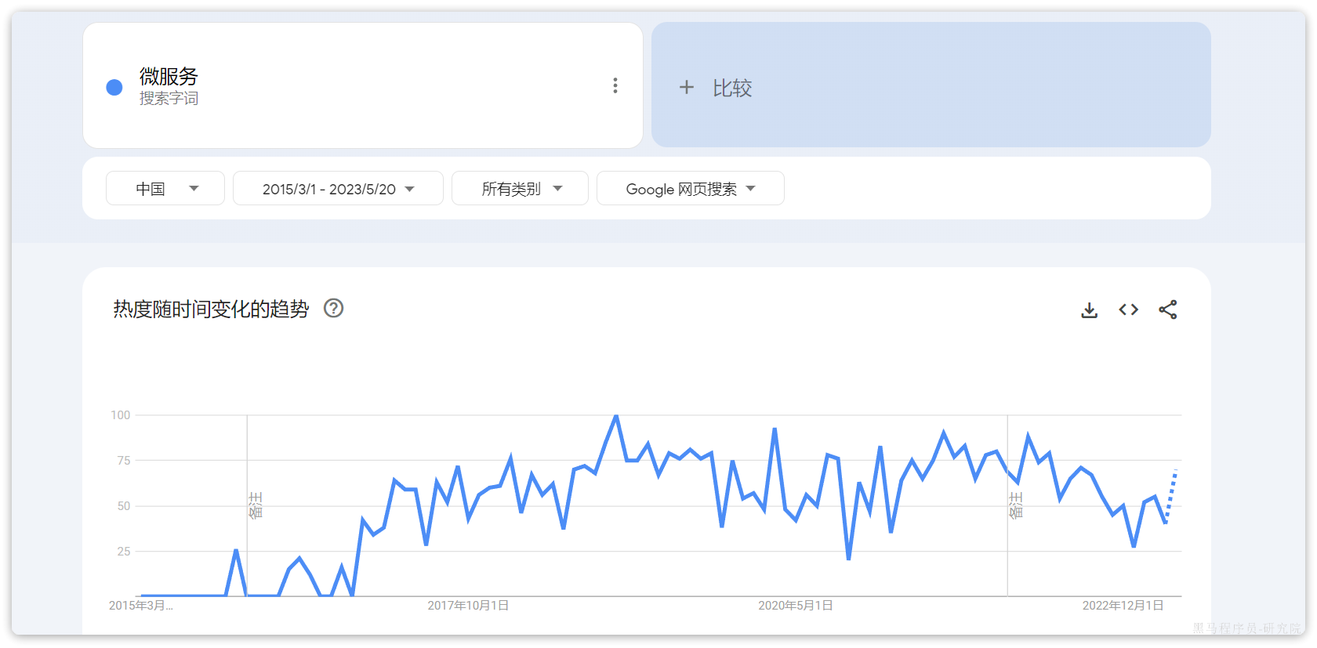Image resolution: width=1317 pixels, height=648 pixels.
Task: Open help icon beside 热度随时间变化的趋势
Action: click(x=334, y=309)
